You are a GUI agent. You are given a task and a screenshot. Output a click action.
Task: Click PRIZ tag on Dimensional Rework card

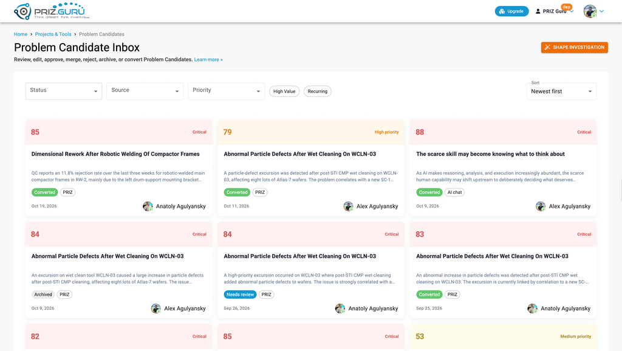(67, 192)
